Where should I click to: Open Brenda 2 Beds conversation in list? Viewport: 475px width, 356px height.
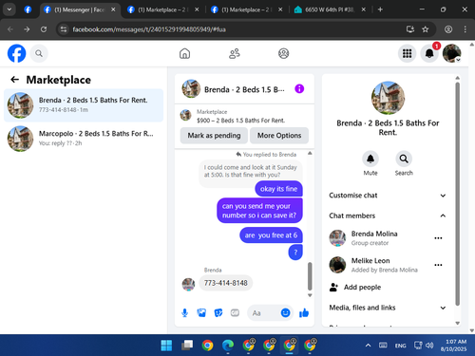(x=84, y=105)
